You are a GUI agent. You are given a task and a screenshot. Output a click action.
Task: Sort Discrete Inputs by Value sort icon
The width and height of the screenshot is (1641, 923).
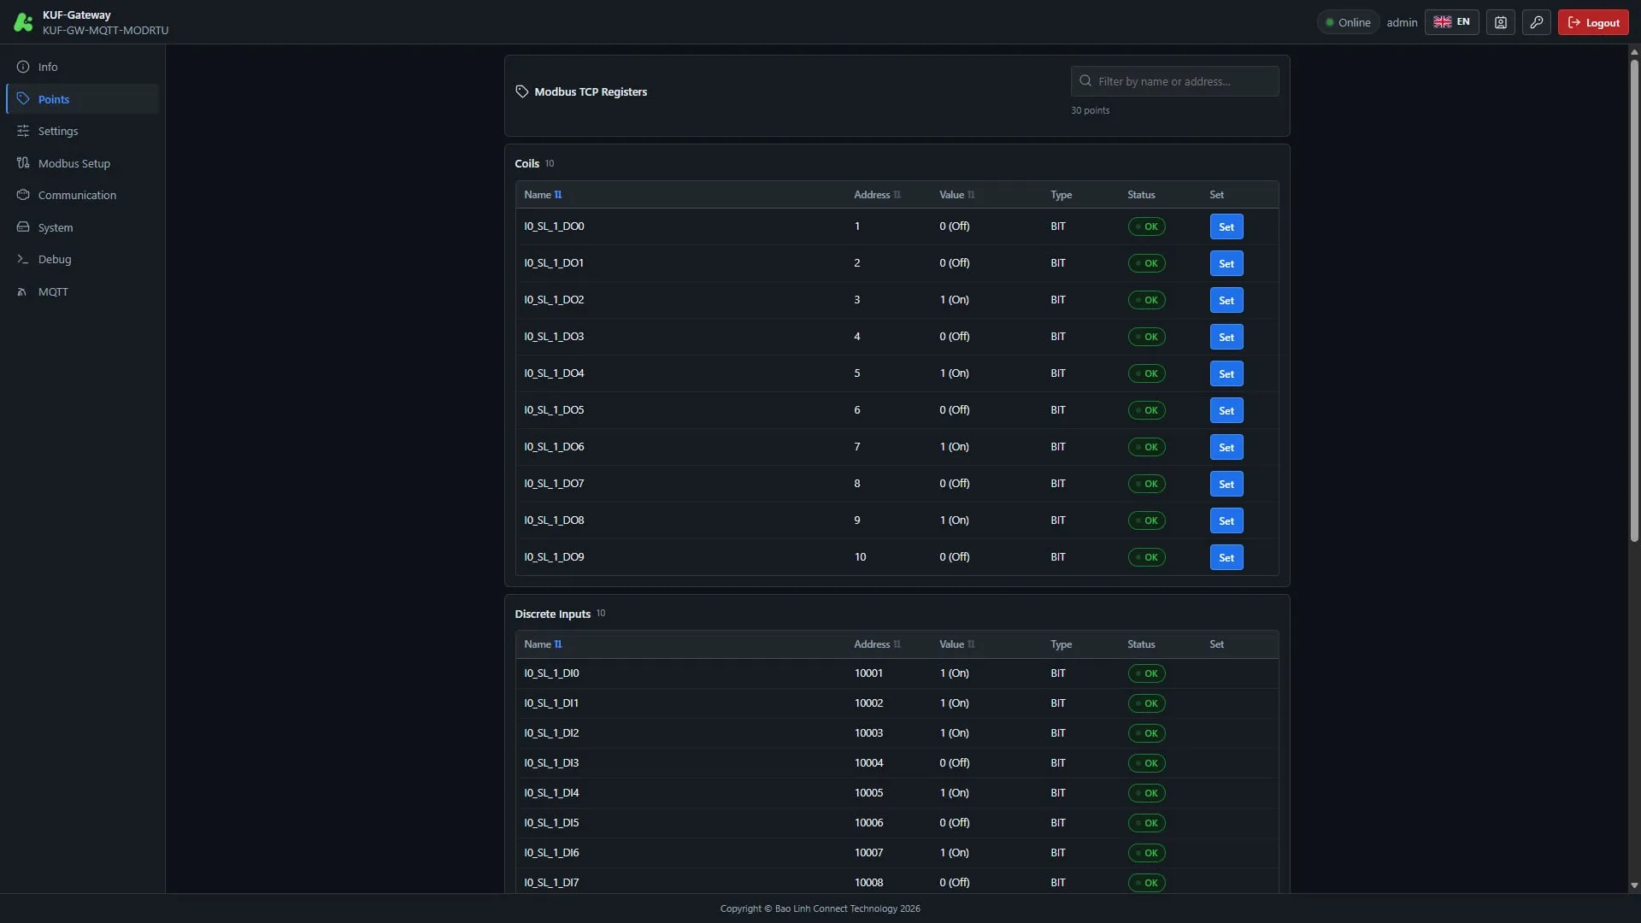(971, 644)
